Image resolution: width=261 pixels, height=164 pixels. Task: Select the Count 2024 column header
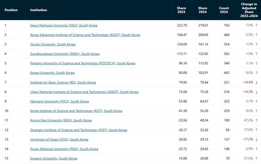click(x=224, y=10)
